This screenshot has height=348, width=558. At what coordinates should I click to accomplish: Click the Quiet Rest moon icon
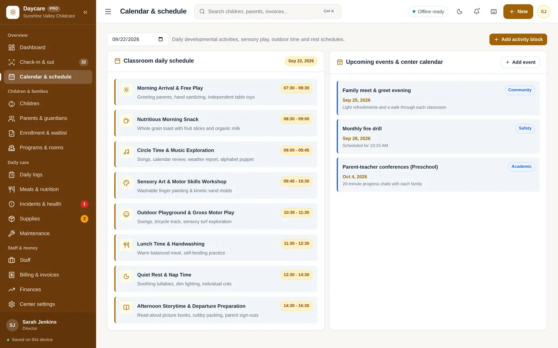pyautogui.click(x=126, y=276)
